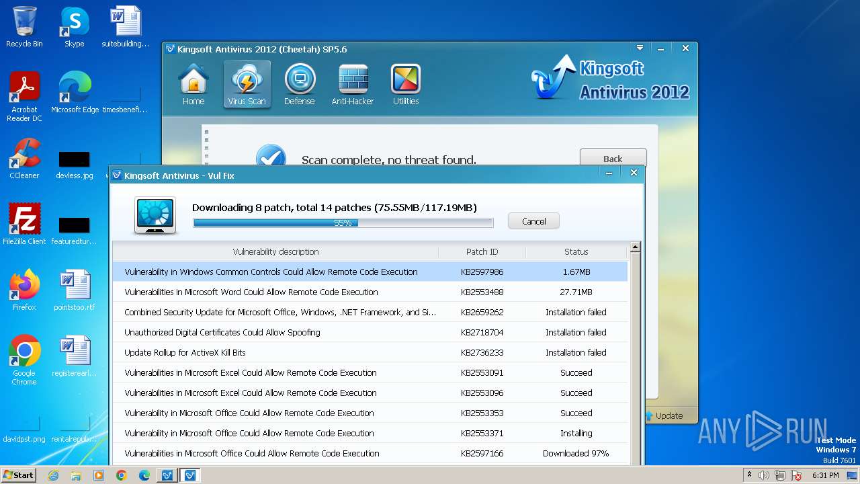Open File Explorer from the taskbar
This screenshot has width=860, height=484.
click(76, 475)
